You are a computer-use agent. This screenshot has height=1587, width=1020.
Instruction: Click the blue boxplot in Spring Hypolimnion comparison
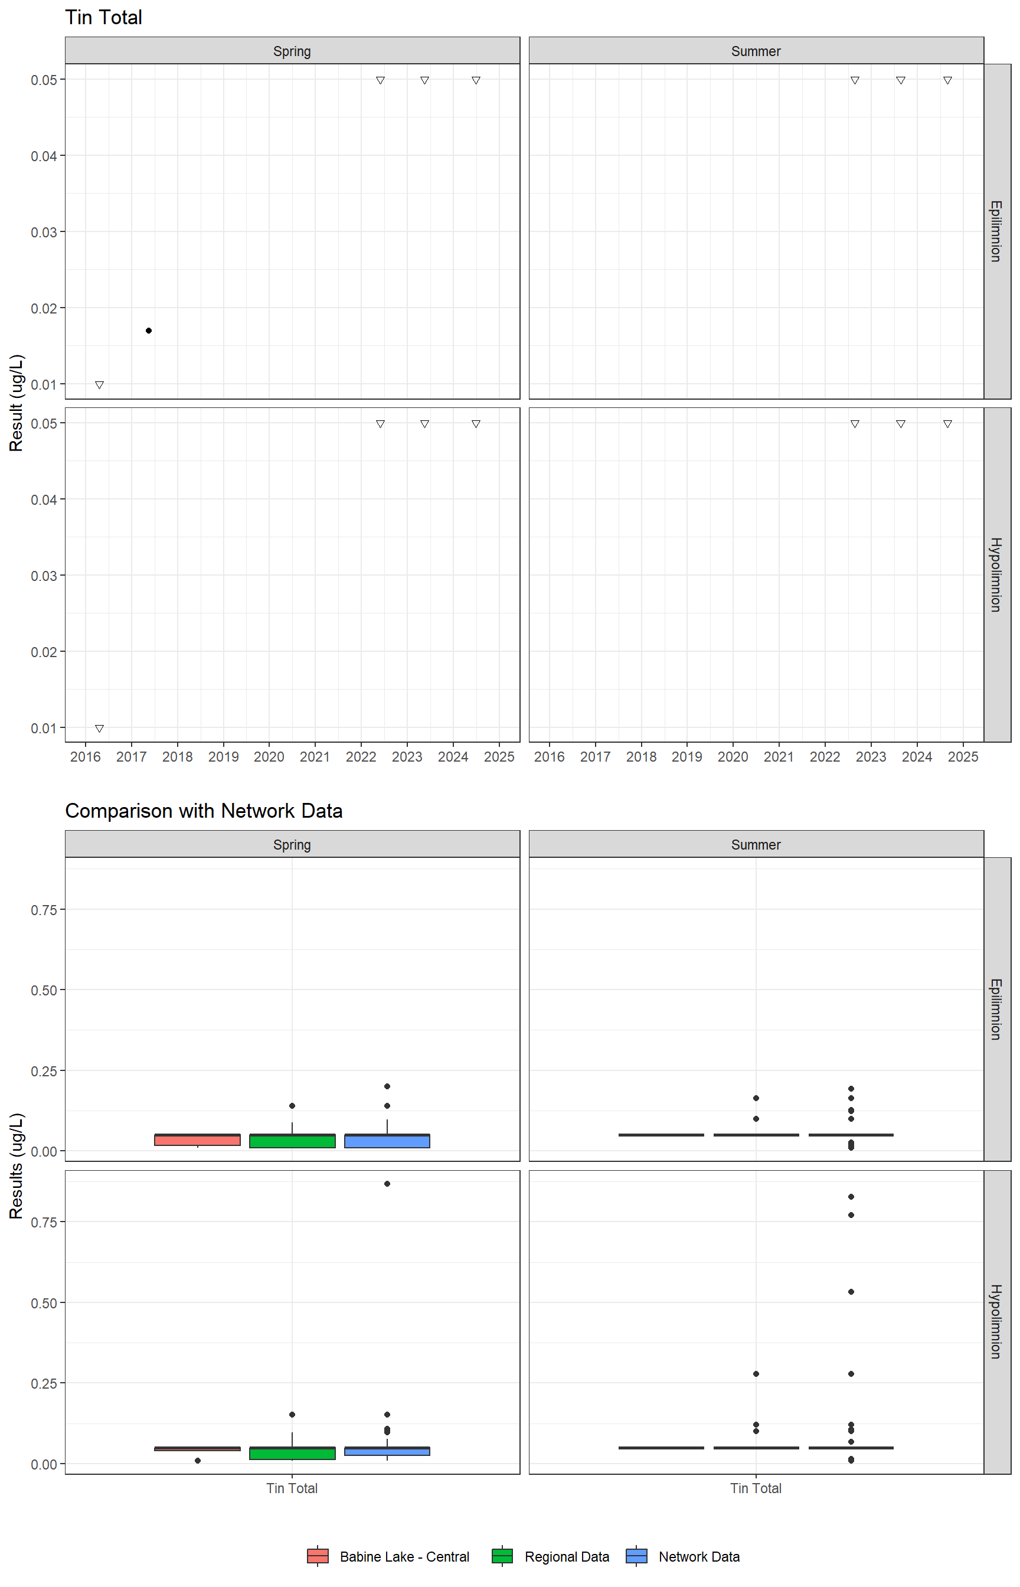click(387, 1451)
